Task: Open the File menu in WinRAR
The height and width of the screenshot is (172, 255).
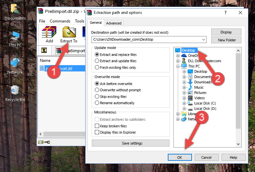Action: [x=42, y=21]
